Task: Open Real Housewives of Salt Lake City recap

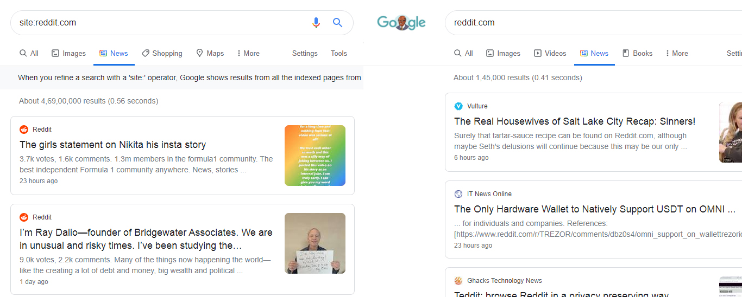Action: (x=575, y=121)
